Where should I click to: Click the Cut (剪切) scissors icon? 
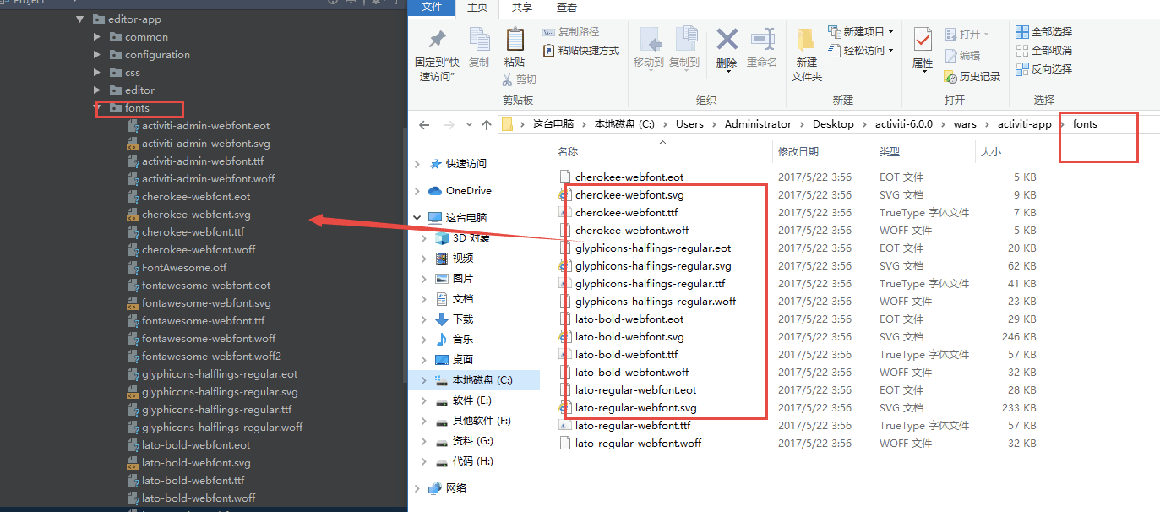click(507, 79)
